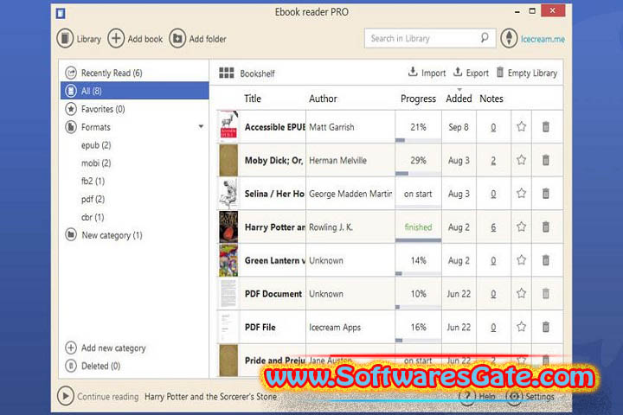Switch to Bookshelf grid view icon
The height and width of the screenshot is (415, 623).
pos(227,73)
